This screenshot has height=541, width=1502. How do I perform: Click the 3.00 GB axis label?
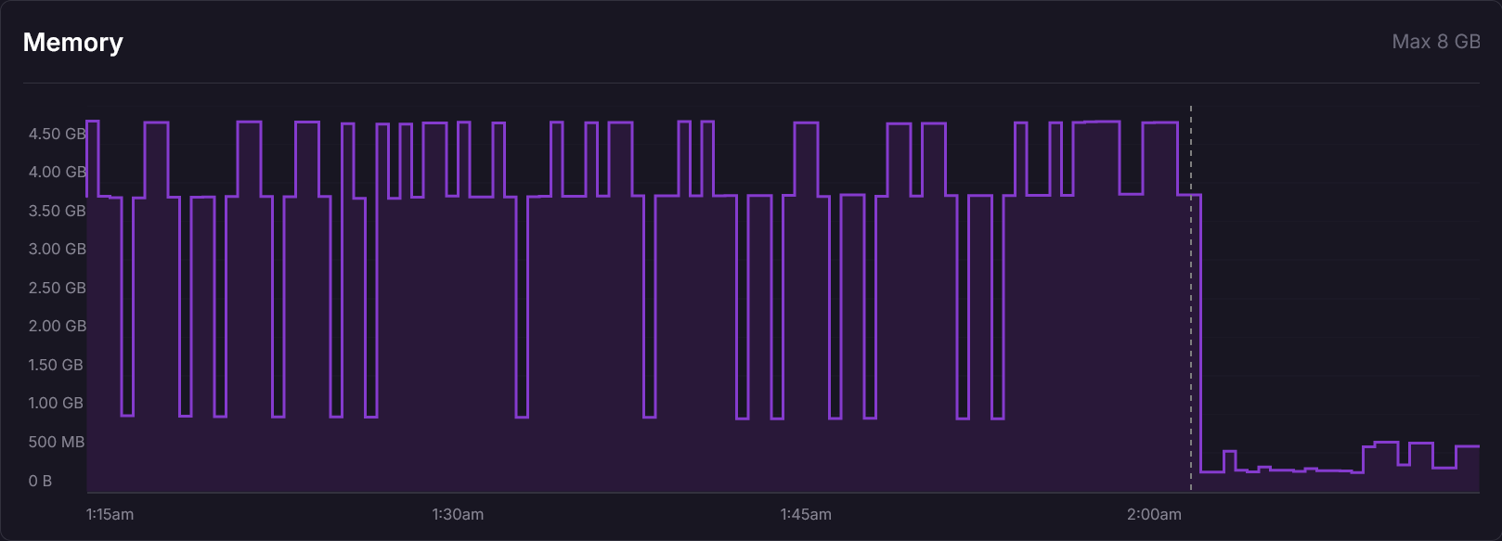click(x=57, y=249)
